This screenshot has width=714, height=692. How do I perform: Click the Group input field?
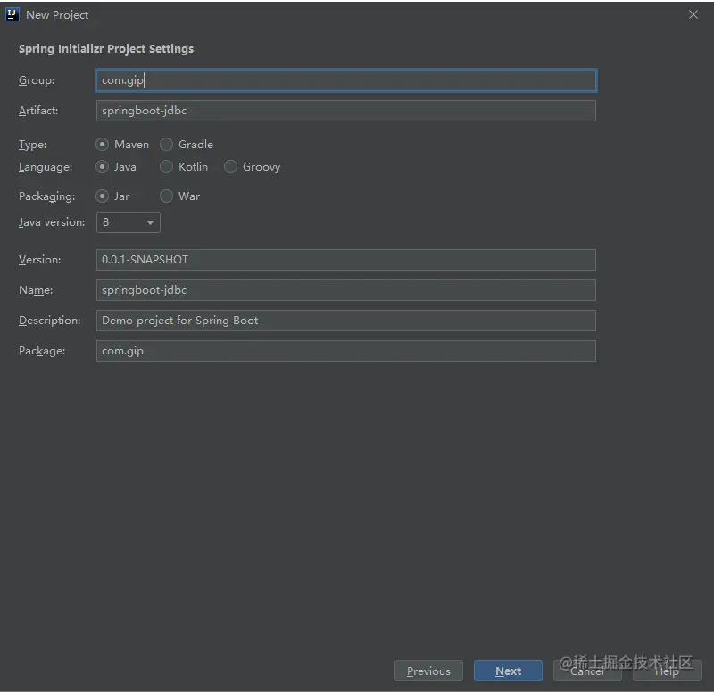click(346, 80)
